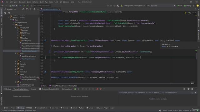Open Unreal tool window
Screen dimensions: 200x112
[90, 108]
